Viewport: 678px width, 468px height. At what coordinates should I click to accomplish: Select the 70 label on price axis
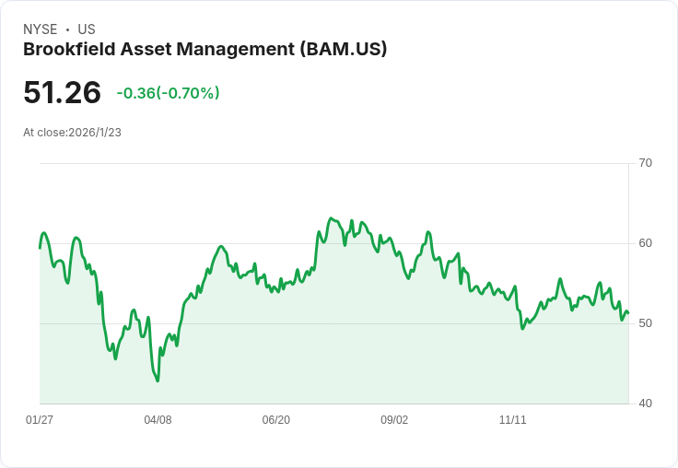click(x=645, y=163)
